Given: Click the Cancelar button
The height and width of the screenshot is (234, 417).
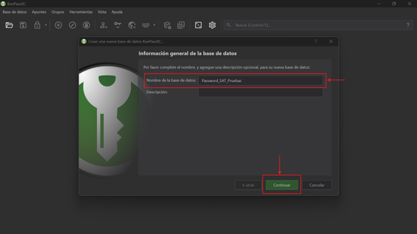Looking at the screenshot, I should coord(317,185).
